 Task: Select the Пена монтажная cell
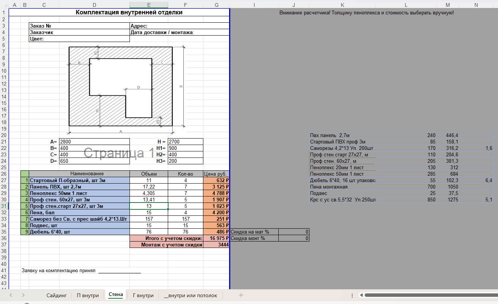[x=342, y=187]
